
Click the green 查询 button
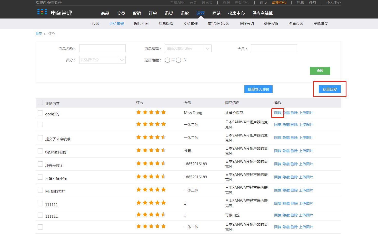pos(320,71)
